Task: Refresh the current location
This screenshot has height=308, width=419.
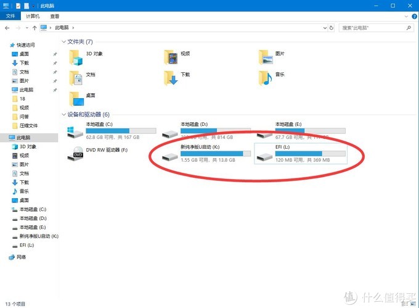Action: pyautogui.click(x=332, y=28)
